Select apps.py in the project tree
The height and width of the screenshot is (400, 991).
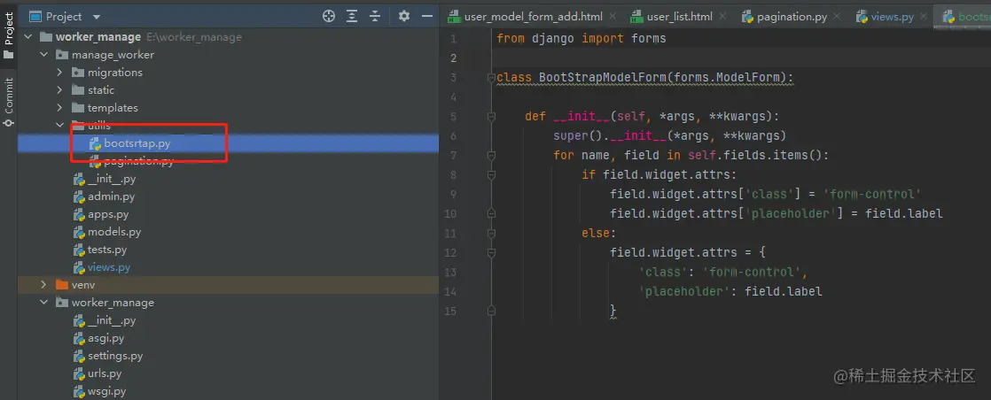[228, 214]
